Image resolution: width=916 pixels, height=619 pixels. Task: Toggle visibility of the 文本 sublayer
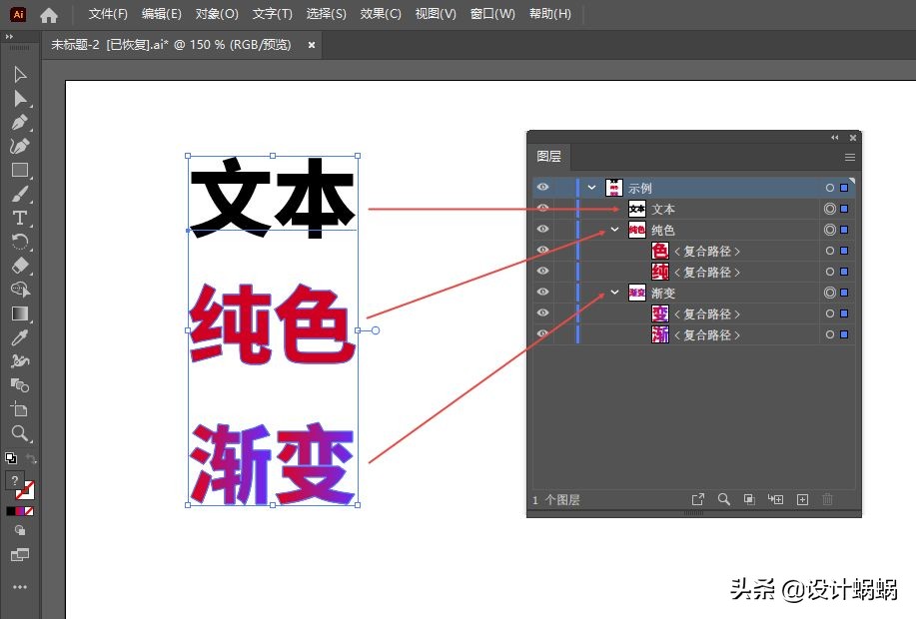[542, 208]
